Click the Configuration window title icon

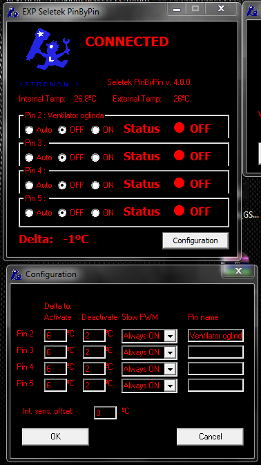[17, 274]
